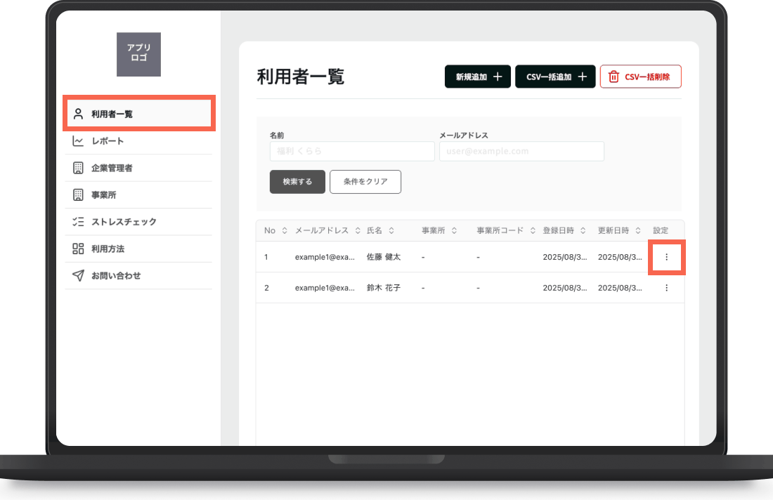Screen dimensions: 773x500
Task: Click the 企業管理者 building icon
Action: (78, 168)
